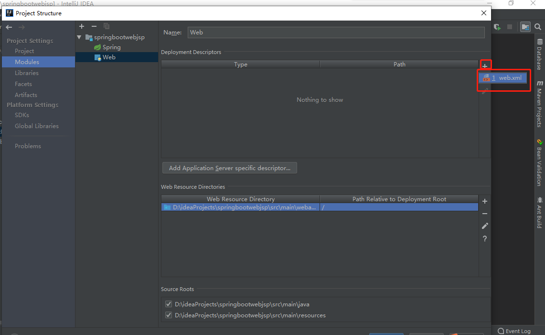Open the Bean Validation tool window

(539, 163)
